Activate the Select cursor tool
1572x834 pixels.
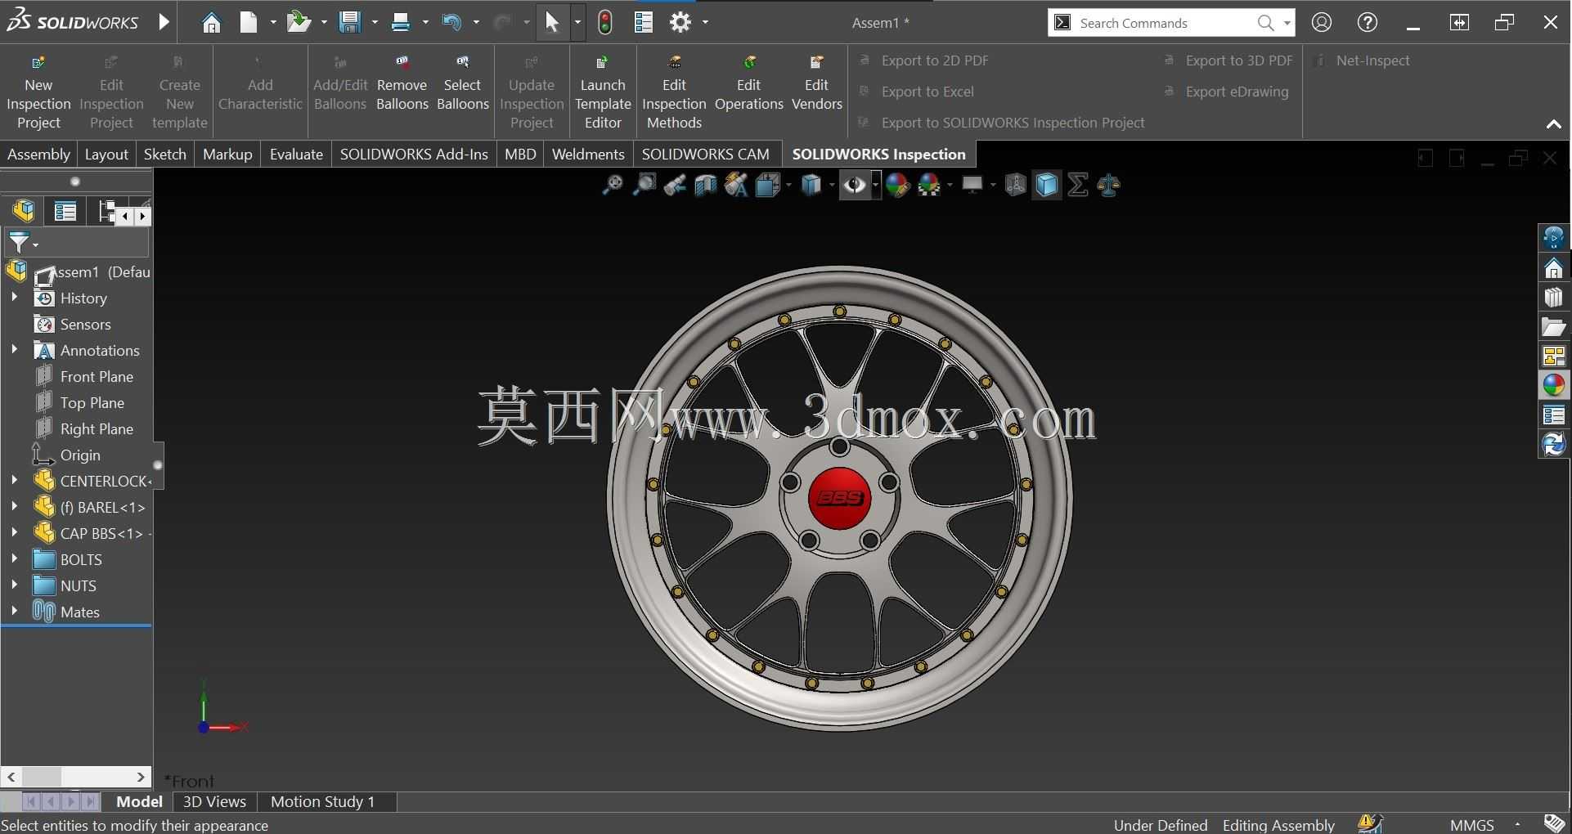552,23
